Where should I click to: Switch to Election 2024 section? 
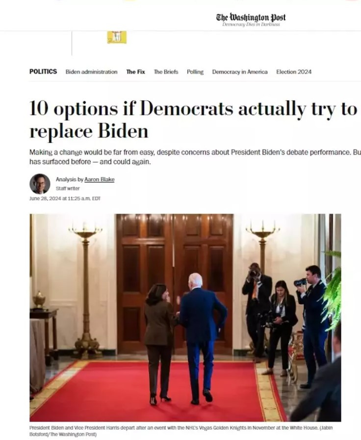coord(294,72)
